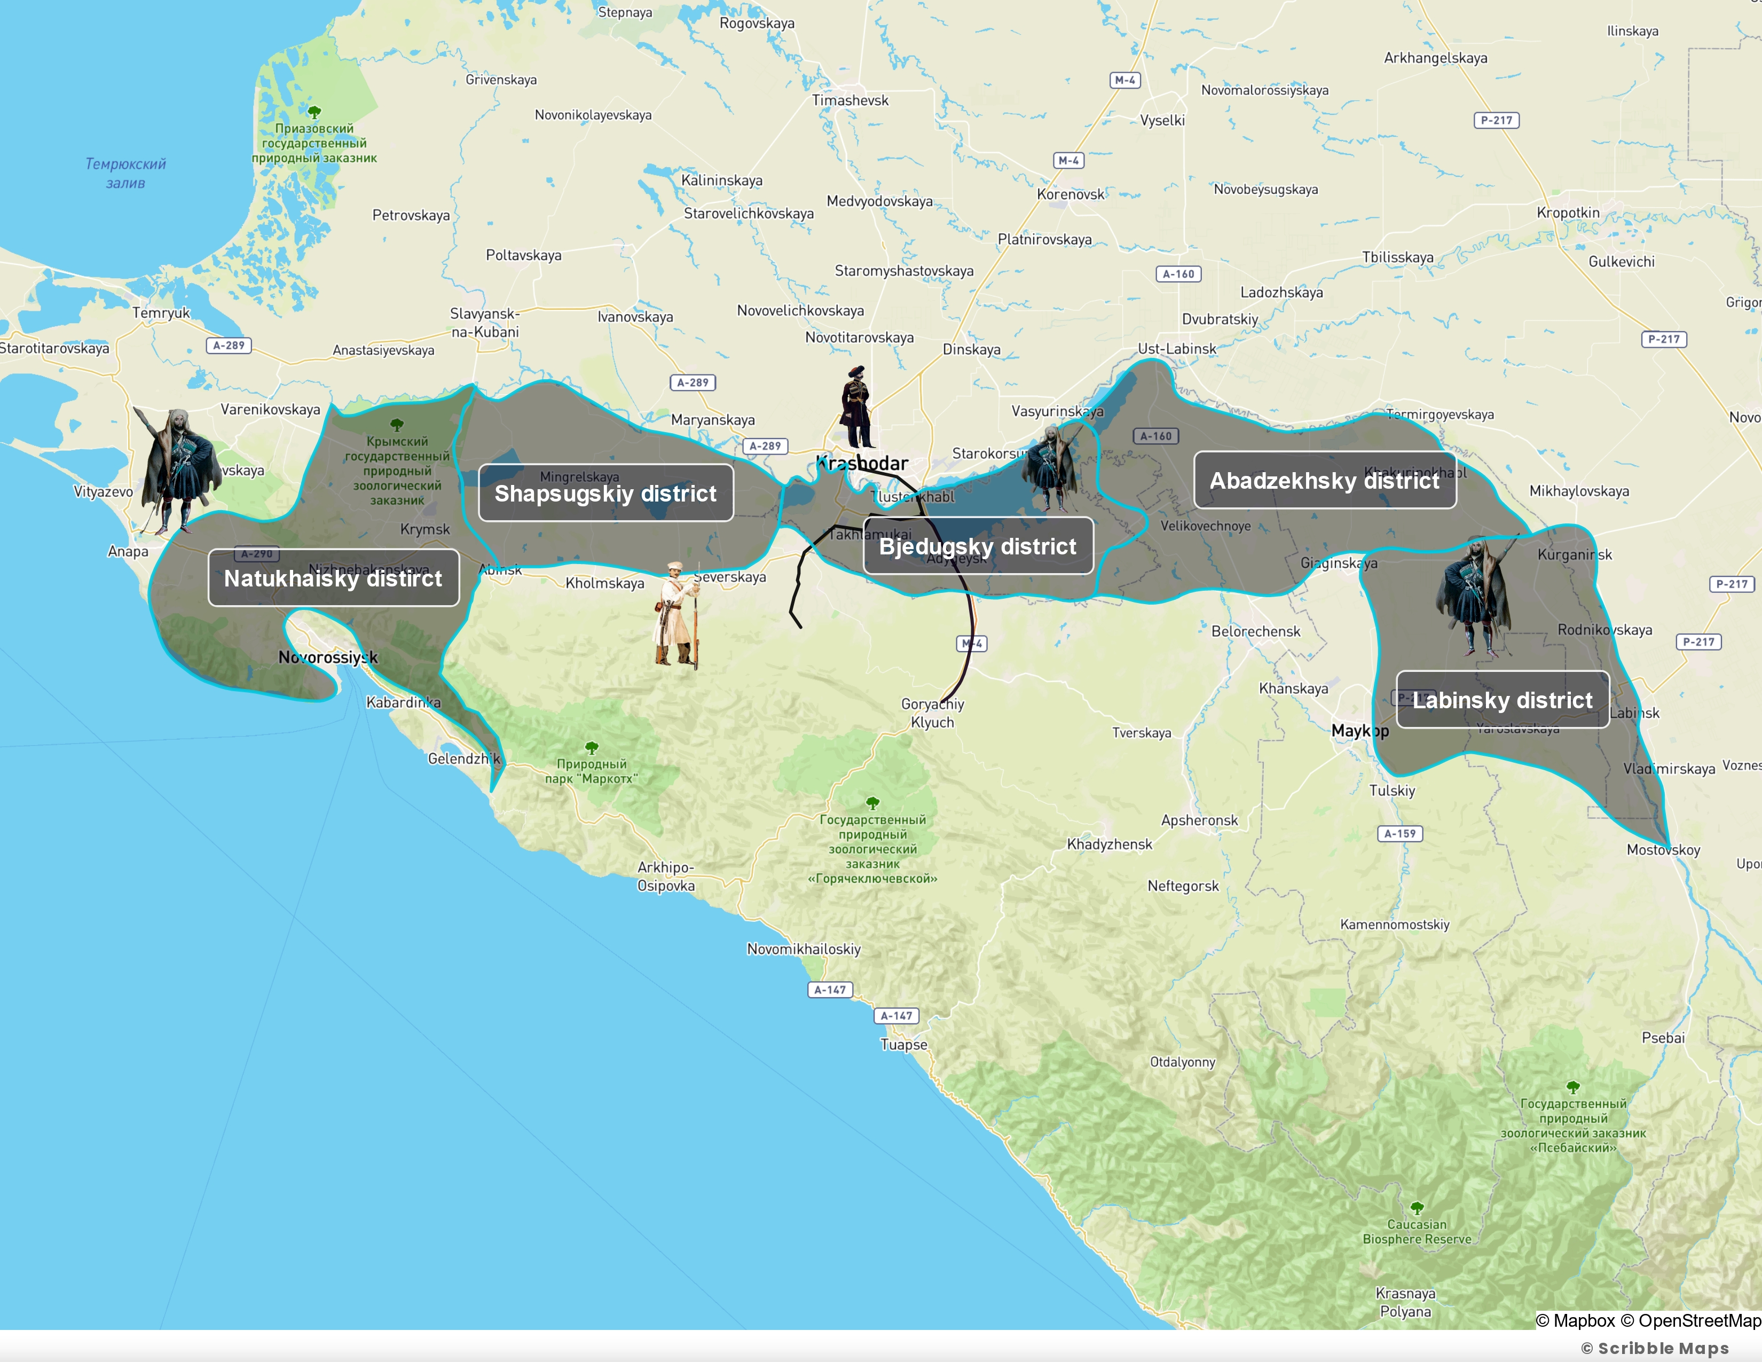Click the Khadyzhensk town label

coord(1110,844)
